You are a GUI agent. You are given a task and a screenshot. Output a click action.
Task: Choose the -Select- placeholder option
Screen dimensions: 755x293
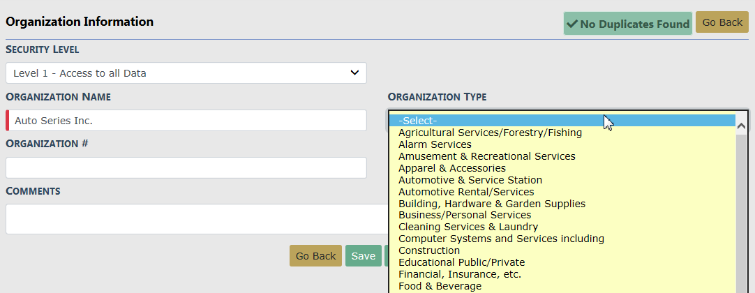(562, 121)
